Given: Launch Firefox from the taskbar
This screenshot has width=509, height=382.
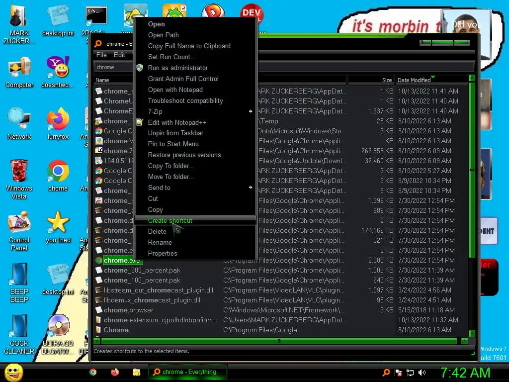Looking at the screenshot, I should click(x=115, y=372).
